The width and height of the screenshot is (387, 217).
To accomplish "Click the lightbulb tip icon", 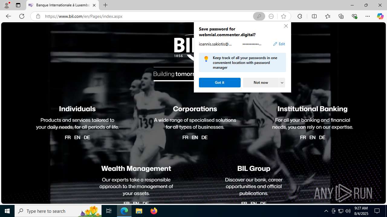I will pos(206,59).
